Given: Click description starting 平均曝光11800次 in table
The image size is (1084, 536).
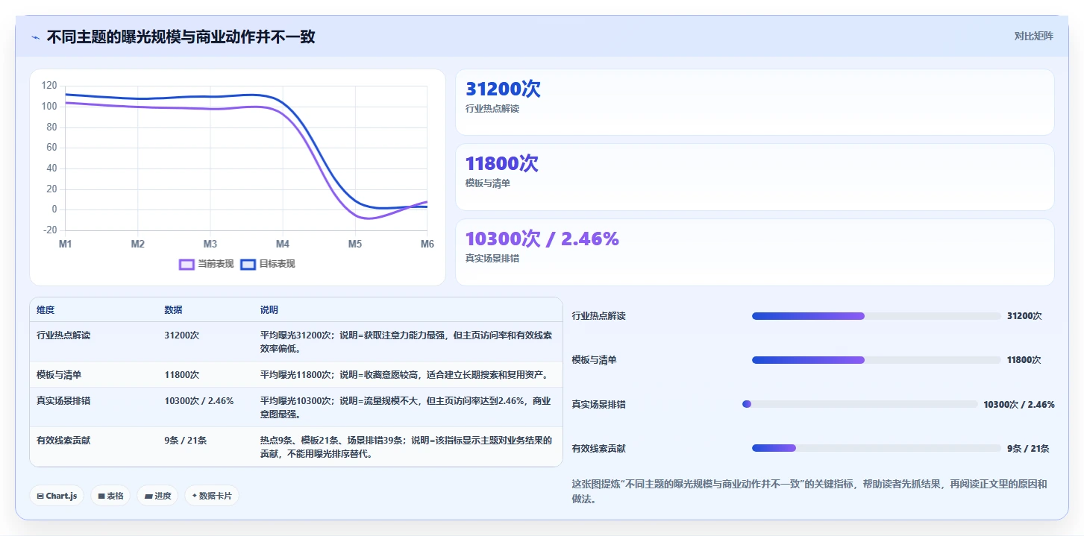Looking at the screenshot, I should point(404,375).
